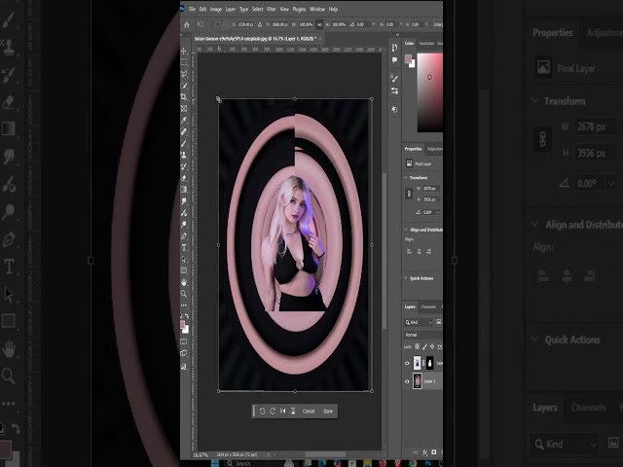Screen dimensions: 623x467
Task: Toggle Maintain Aspect Ratio link in options bar
Action: click(x=319, y=24)
